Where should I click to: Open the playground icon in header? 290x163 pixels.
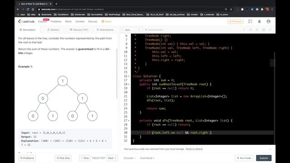(x=250, y=21)
